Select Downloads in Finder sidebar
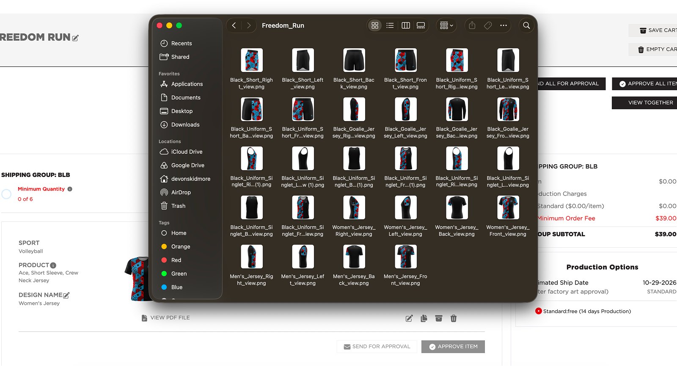677x381 pixels. point(186,124)
